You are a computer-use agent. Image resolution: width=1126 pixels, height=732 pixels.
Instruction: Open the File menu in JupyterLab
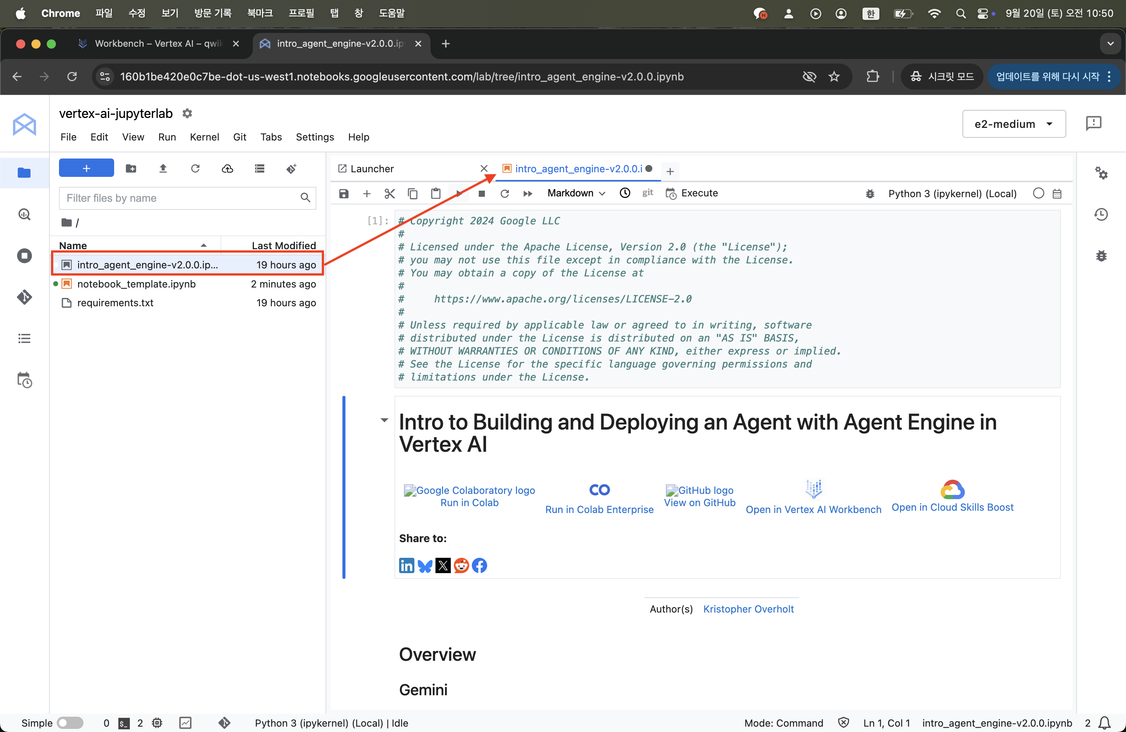pos(68,137)
